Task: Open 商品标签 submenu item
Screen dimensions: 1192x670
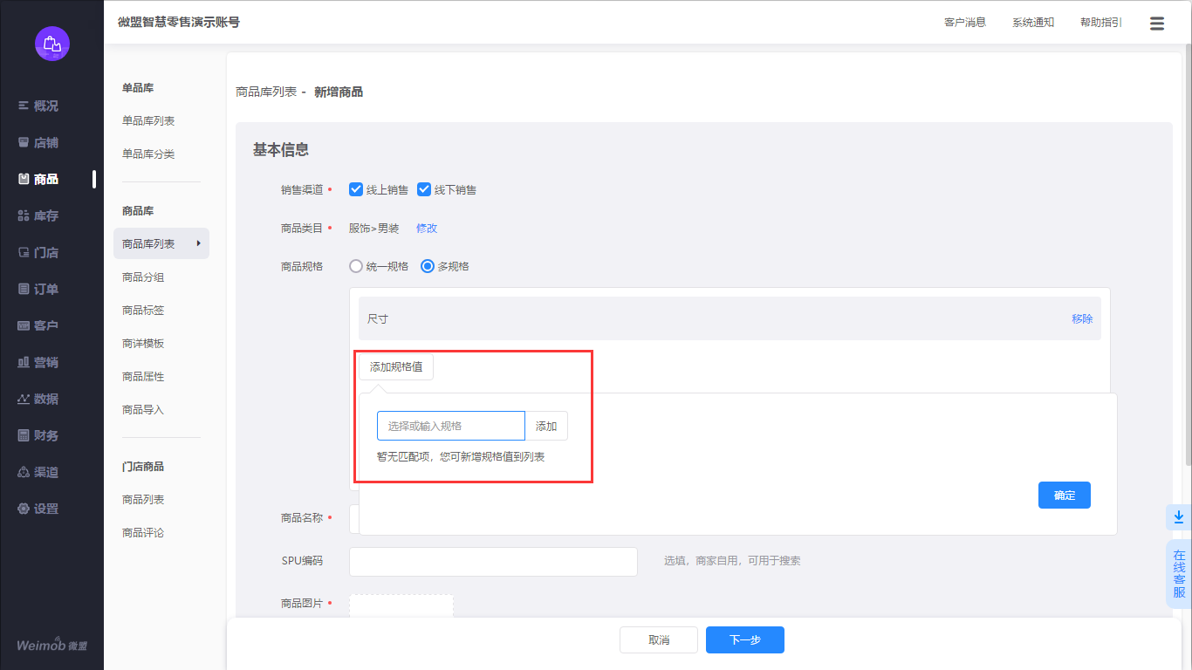Action: 143,311
